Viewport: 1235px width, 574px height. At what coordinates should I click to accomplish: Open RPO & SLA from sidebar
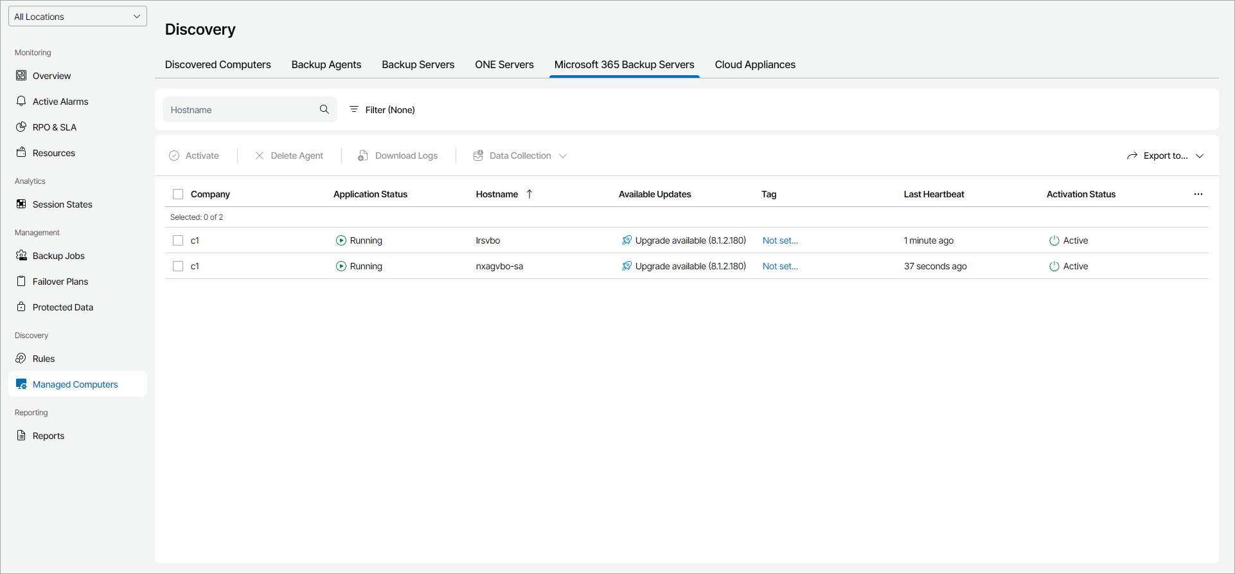[x=54, y=127]
